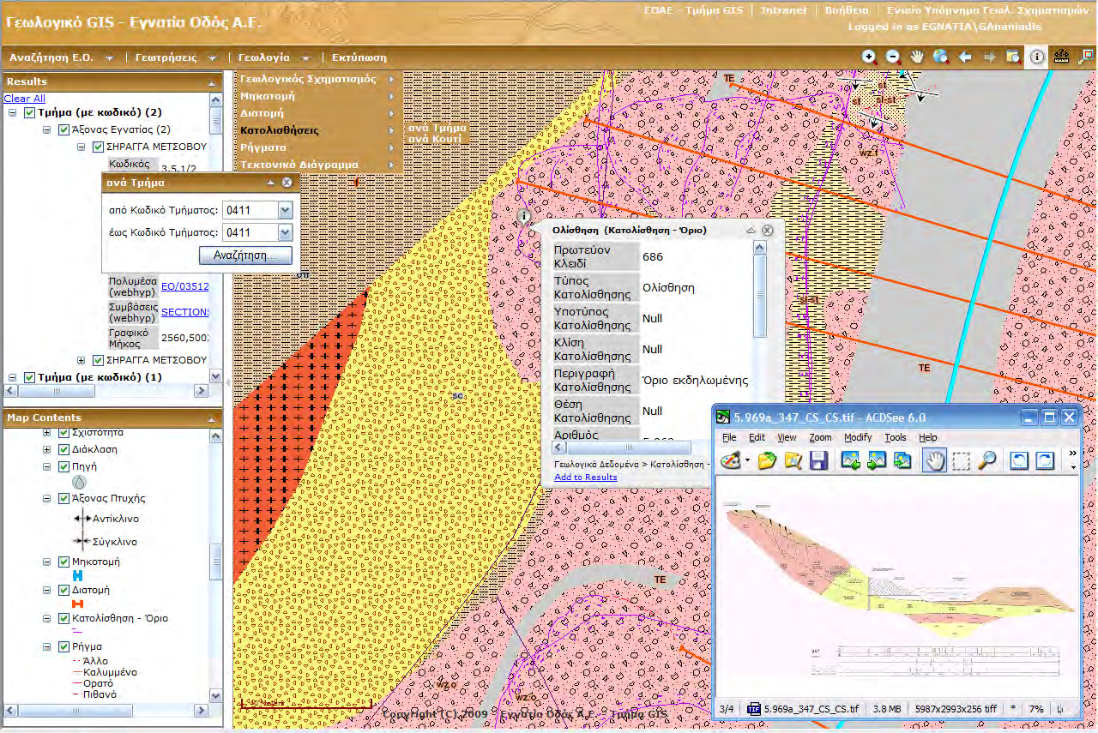Click 'Clear All' link in Results
This screenshot has height=733, width=1098.
(x=24, y=99)
